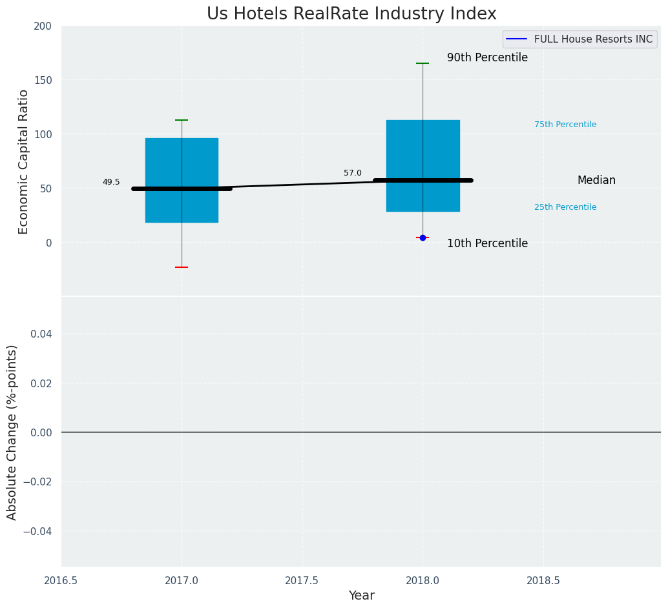Select the 2018 blue box bar

(423, 166)
